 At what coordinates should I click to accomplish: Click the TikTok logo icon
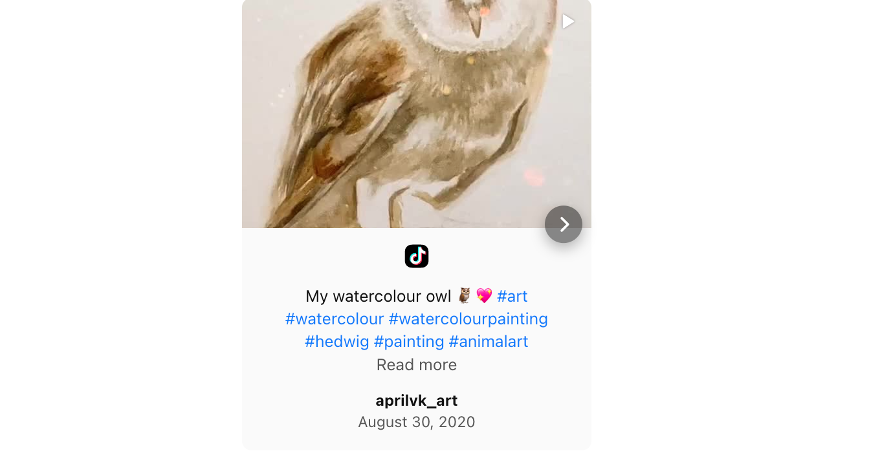tap(417, 257)
